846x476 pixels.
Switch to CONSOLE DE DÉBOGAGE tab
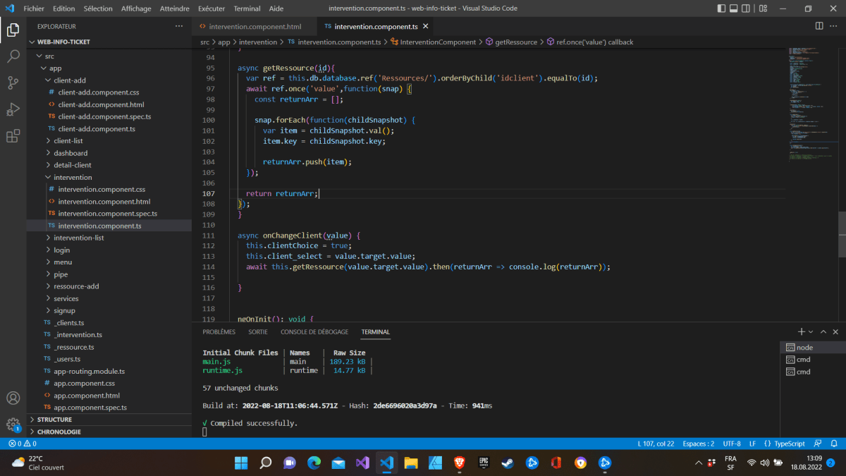coord(314,331)
